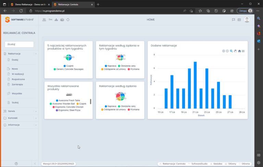
Task: Click the chart zoom-in plus icon
Action: coord(223,51)
